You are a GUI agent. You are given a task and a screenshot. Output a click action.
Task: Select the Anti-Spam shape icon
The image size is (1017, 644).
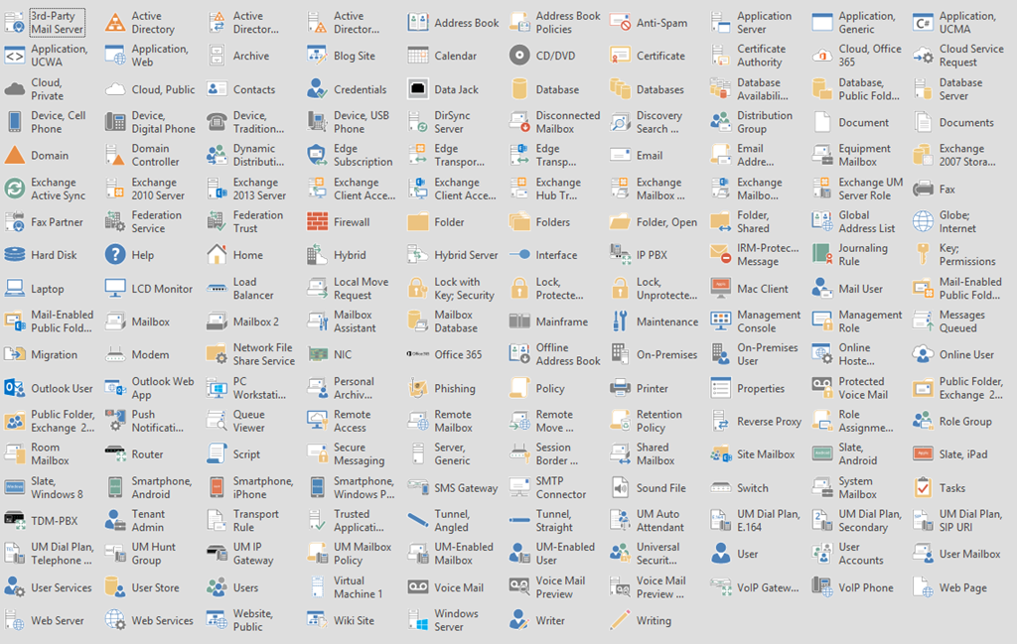[620, 23]
